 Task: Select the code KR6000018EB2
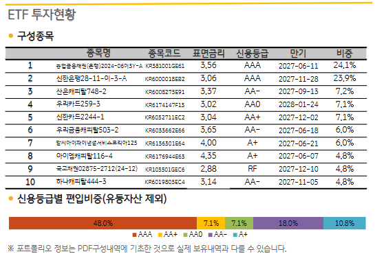coord(164,79)
